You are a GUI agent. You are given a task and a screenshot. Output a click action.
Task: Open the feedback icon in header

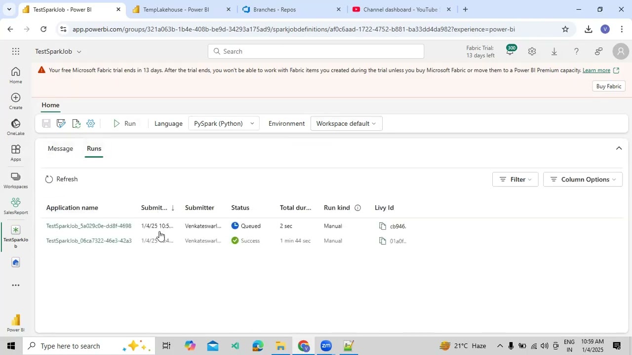(x=598, y=51)
